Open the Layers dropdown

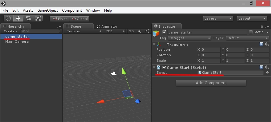pyautogui.click(x=218, y=18)
